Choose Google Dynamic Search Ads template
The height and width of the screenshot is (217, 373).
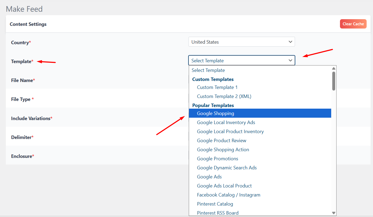(260, 168)
